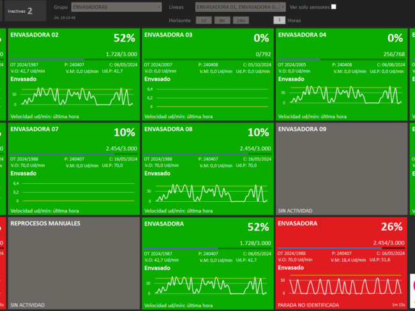Image resolution: width=415 pixels, height=311 pixels.
Task: Click the ENVASADORA 04 speed chart
Action: point(342,96)
